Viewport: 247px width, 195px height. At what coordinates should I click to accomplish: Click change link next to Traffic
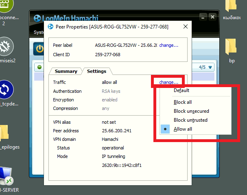coord(168,82)
